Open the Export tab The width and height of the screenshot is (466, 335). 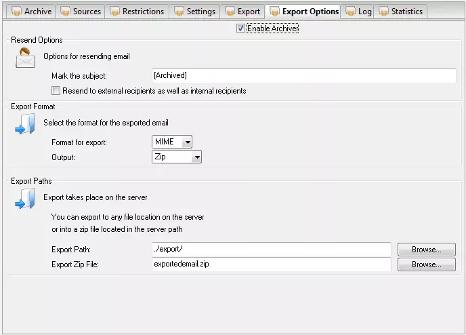[242, 12]
